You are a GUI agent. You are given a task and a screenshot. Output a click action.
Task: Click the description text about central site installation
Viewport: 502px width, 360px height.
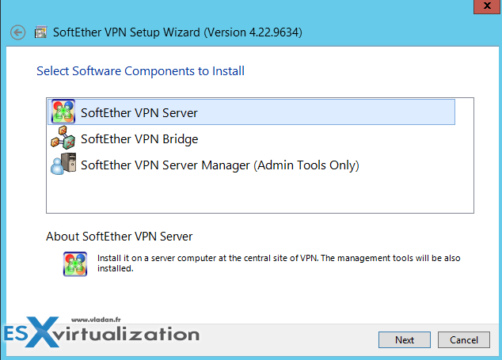[279, 263]
